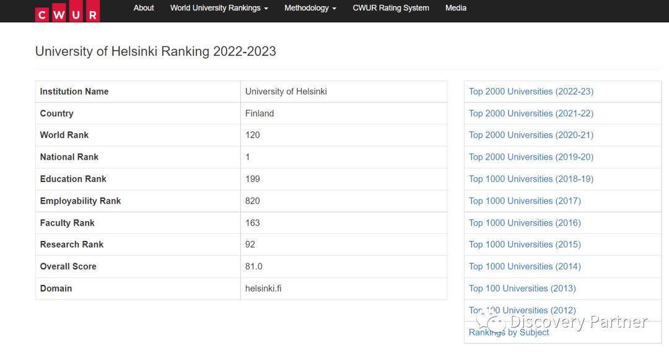
Task: Click the University of Helsinki value cell
Action: click(x=344, y=92)
